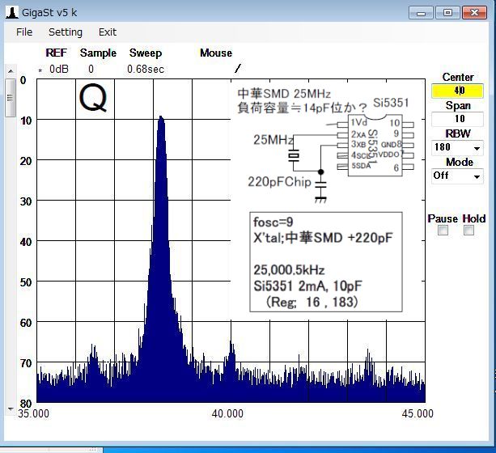Maximize the GigaSt window
The width and height of the screenshot is (496, 453).
coord(447,13)
